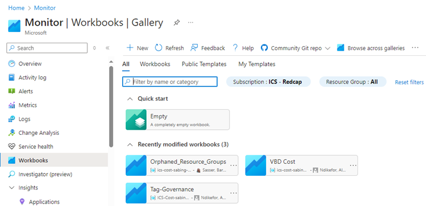426x206 pixels.
Task: Collapse the Recently modified workbooks section
Action: click(130, 145)
